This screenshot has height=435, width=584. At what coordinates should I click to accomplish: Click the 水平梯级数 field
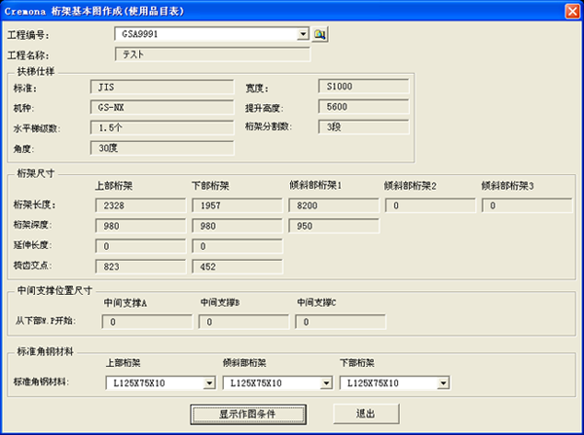[161, 127]
